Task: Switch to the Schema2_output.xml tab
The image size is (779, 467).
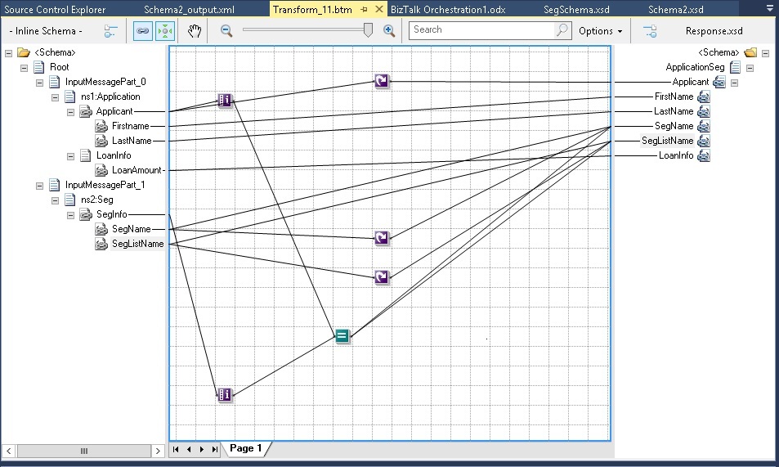Action: click(190, 10)
